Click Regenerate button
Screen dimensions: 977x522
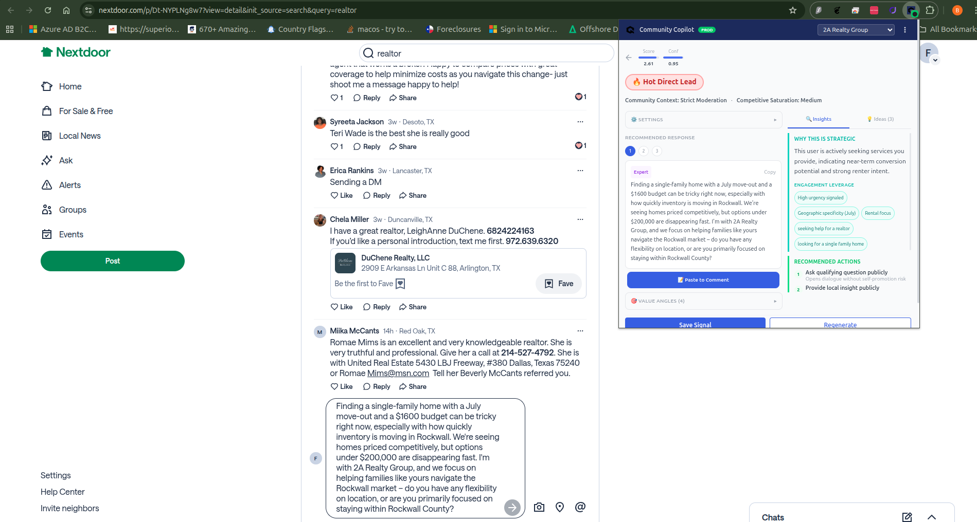point(840,323)
